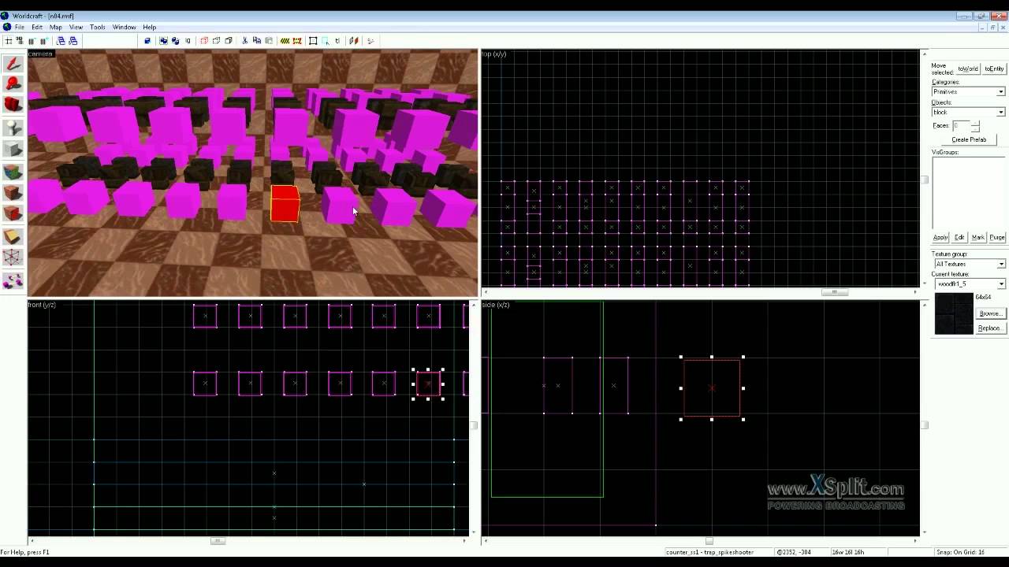
Task: Select the Apply Current Texture tool
Action: point(13,193)
